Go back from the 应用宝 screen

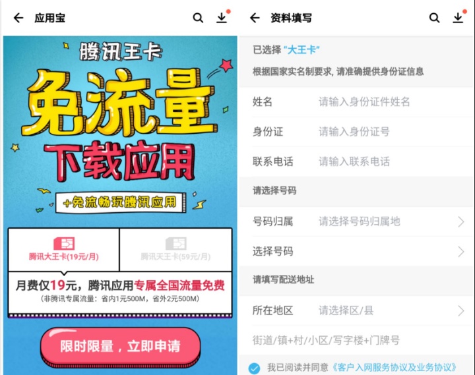tap(18, 18)
